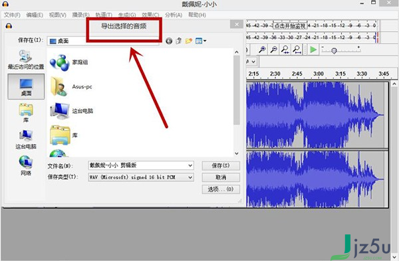This screenshot has height=261, width=399.
Task: Select 最近访问的位置 in places sidebar
Action: [26, 60]
